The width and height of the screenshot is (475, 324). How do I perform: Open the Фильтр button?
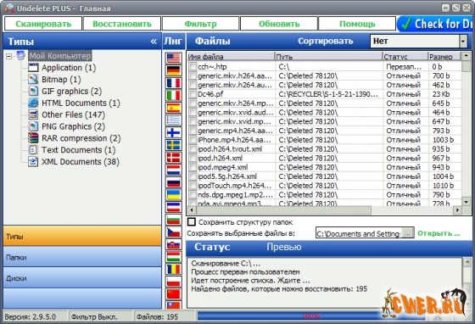point(200,24)
